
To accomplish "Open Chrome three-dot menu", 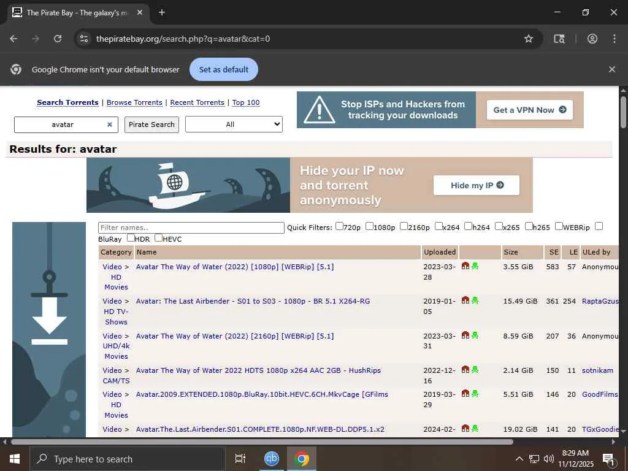I will point(615,39).
